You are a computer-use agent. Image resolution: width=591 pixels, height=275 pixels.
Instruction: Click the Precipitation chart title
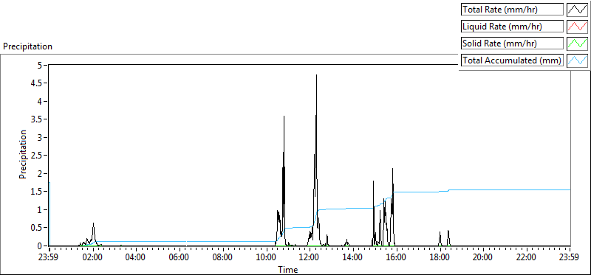27,46
